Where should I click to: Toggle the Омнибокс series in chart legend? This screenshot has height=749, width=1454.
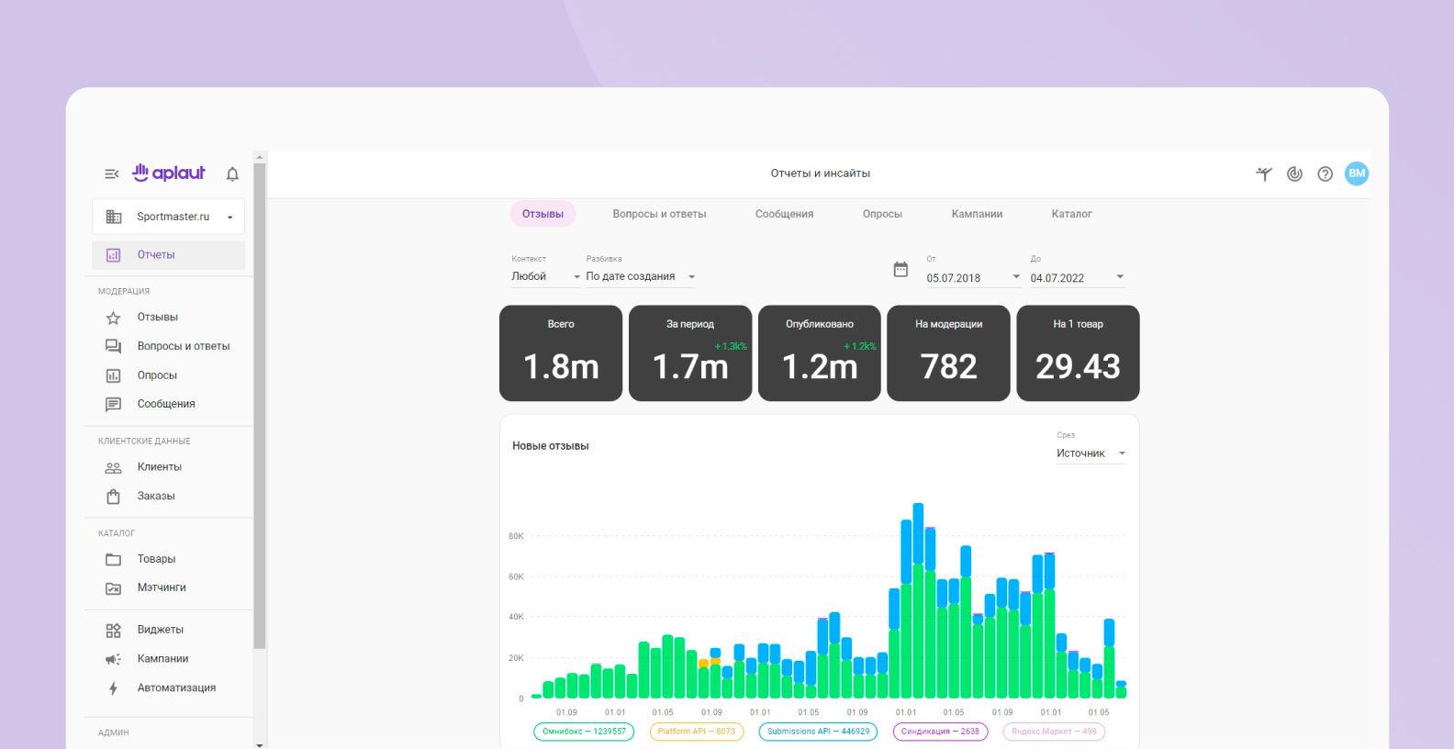click(x=583, y=732)
